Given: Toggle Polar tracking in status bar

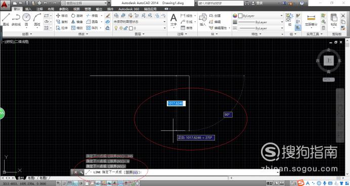Looking at the screenshot, I should point(81,183).
